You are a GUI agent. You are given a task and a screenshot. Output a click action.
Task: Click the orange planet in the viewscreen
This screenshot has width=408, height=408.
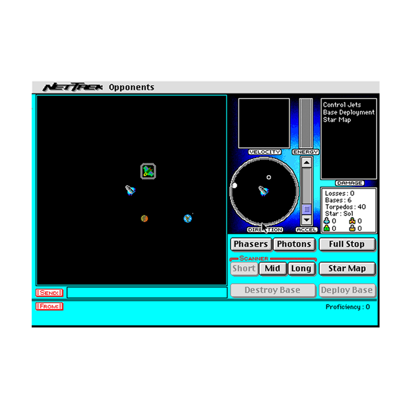pyautogui.click(x=144, y=218)
